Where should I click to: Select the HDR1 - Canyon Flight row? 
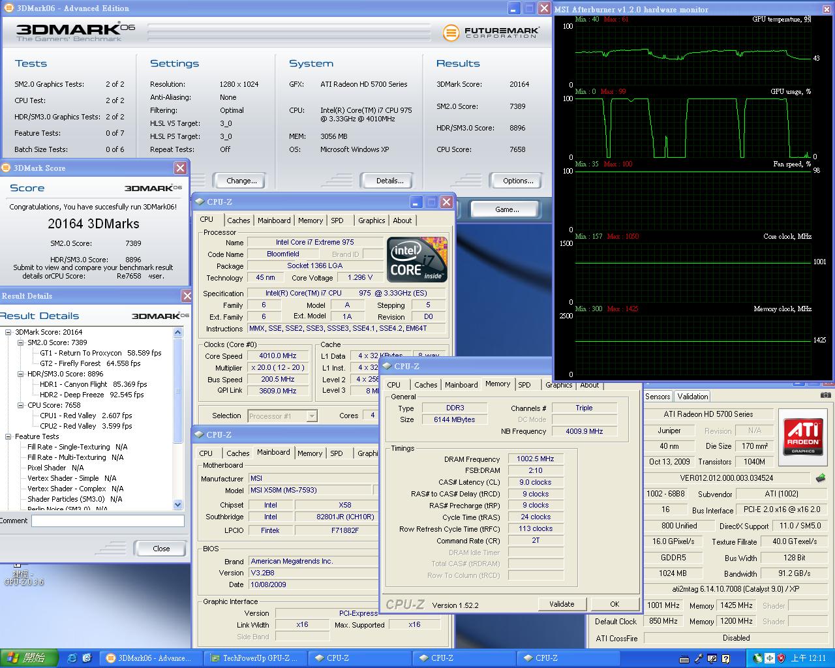pyautogui.click(x=93, y=384)
